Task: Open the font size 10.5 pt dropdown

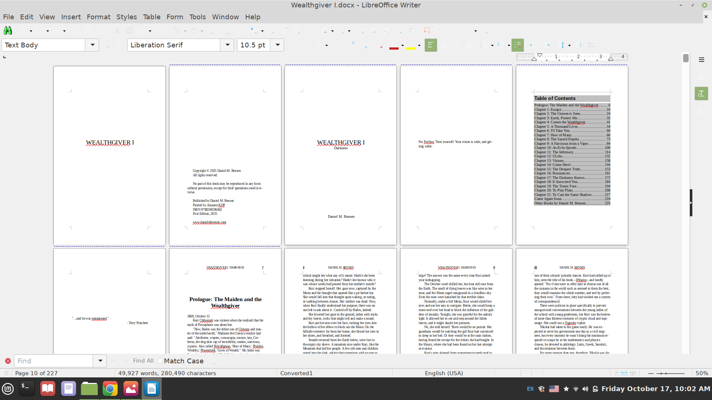Action: (x=277, y=45)
